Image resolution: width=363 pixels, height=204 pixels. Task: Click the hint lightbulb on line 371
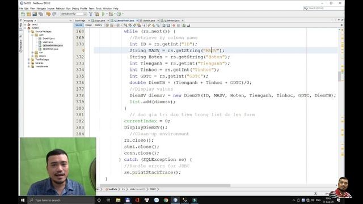pyautogui.click(x=83, y=50)
